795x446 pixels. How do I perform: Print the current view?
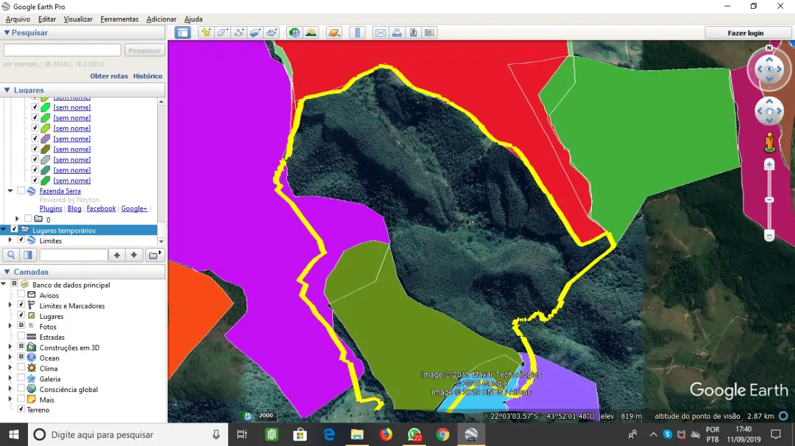pos(397,33)
